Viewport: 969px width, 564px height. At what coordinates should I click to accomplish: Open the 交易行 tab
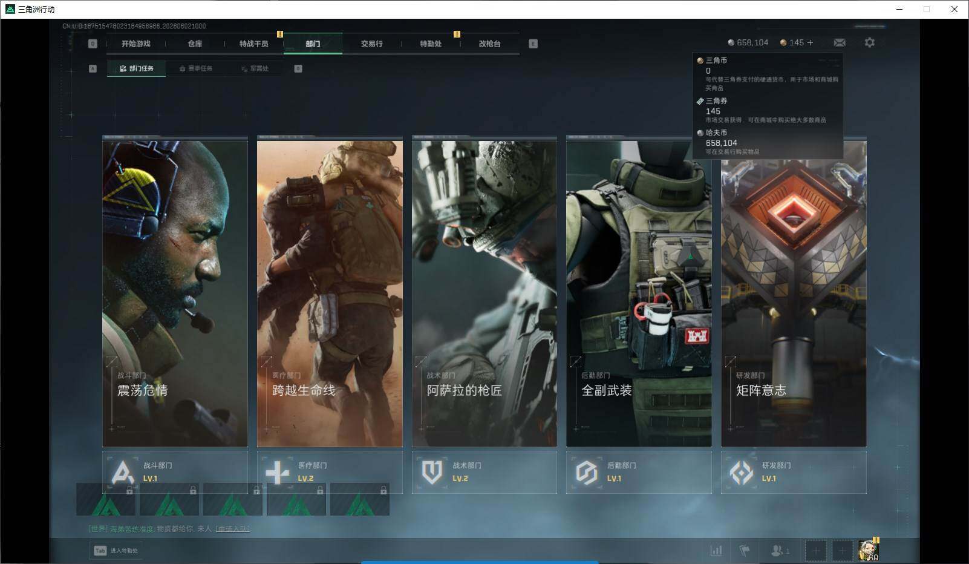click(x=371, y=44)
